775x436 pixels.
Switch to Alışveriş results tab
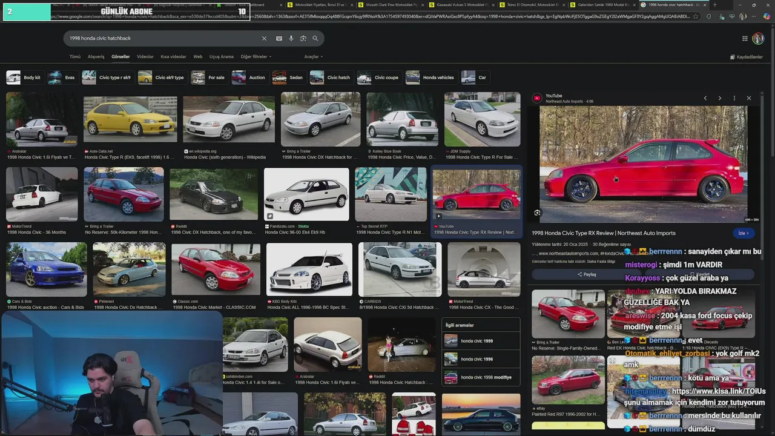click(x=96, y=56)
